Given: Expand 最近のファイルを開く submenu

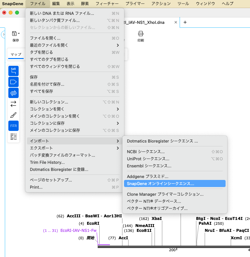Looking at the screenshot, I should point(75,45).
